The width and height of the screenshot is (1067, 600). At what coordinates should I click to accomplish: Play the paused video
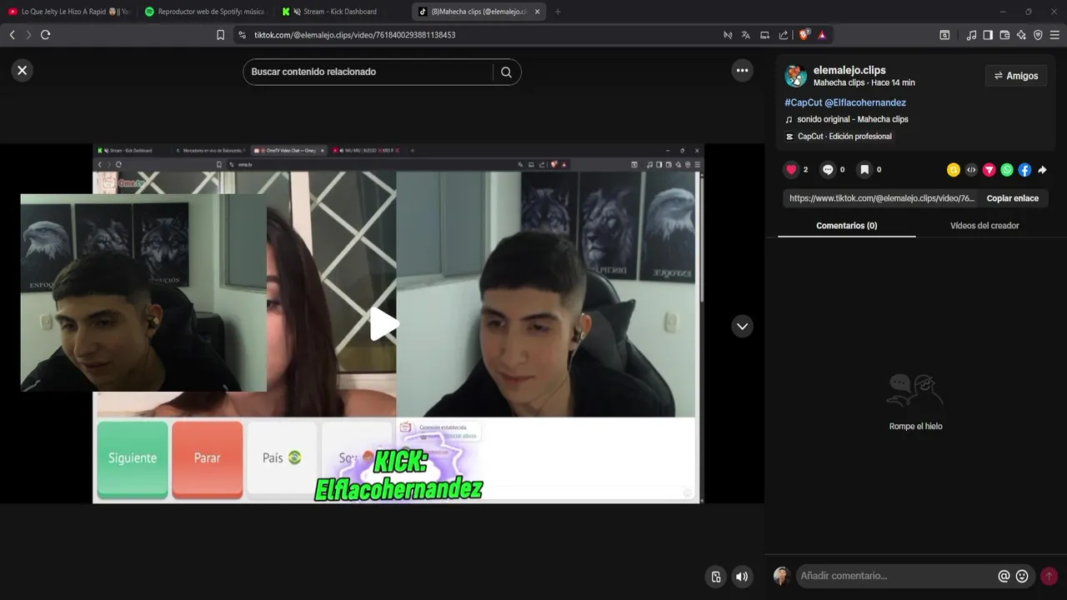pyautogui.click(x=384, y=323)
